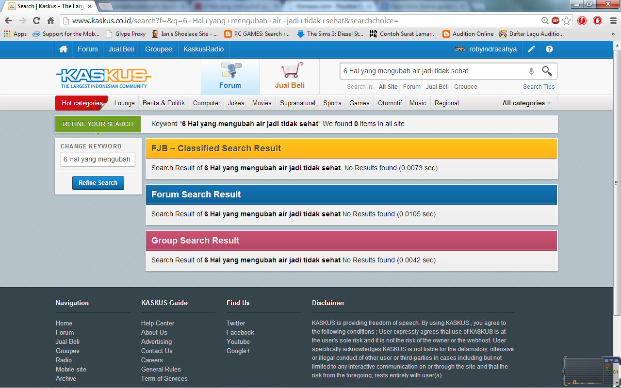Click the Group Search Result header
The width and height of the screenshot is (621, 388).
tap(352, 241)
